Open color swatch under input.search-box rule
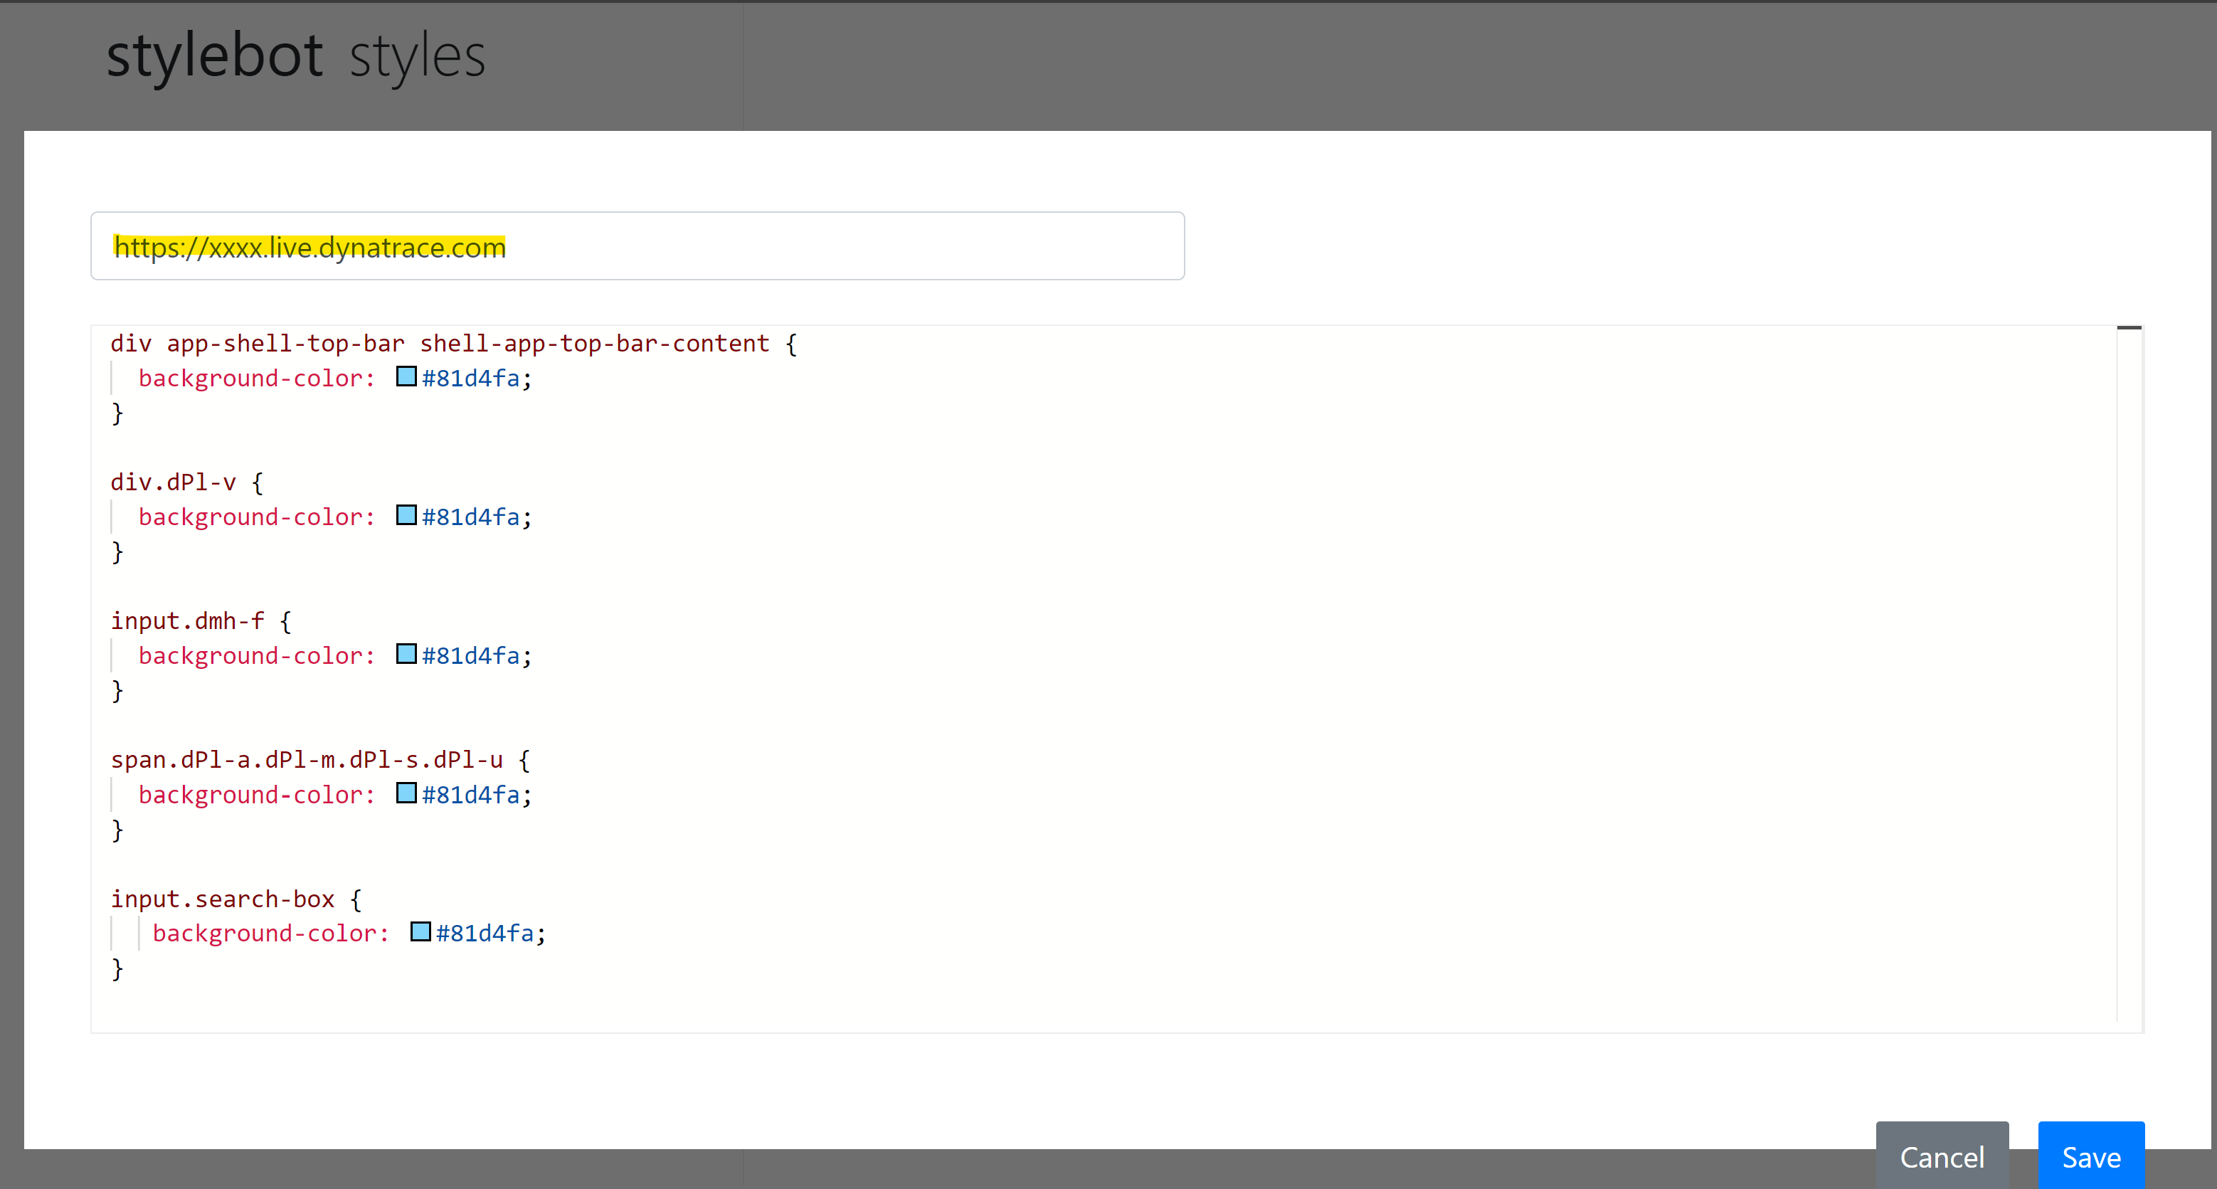The image size is (2217, 1189). pyautogui.click(x=421, y=931)
